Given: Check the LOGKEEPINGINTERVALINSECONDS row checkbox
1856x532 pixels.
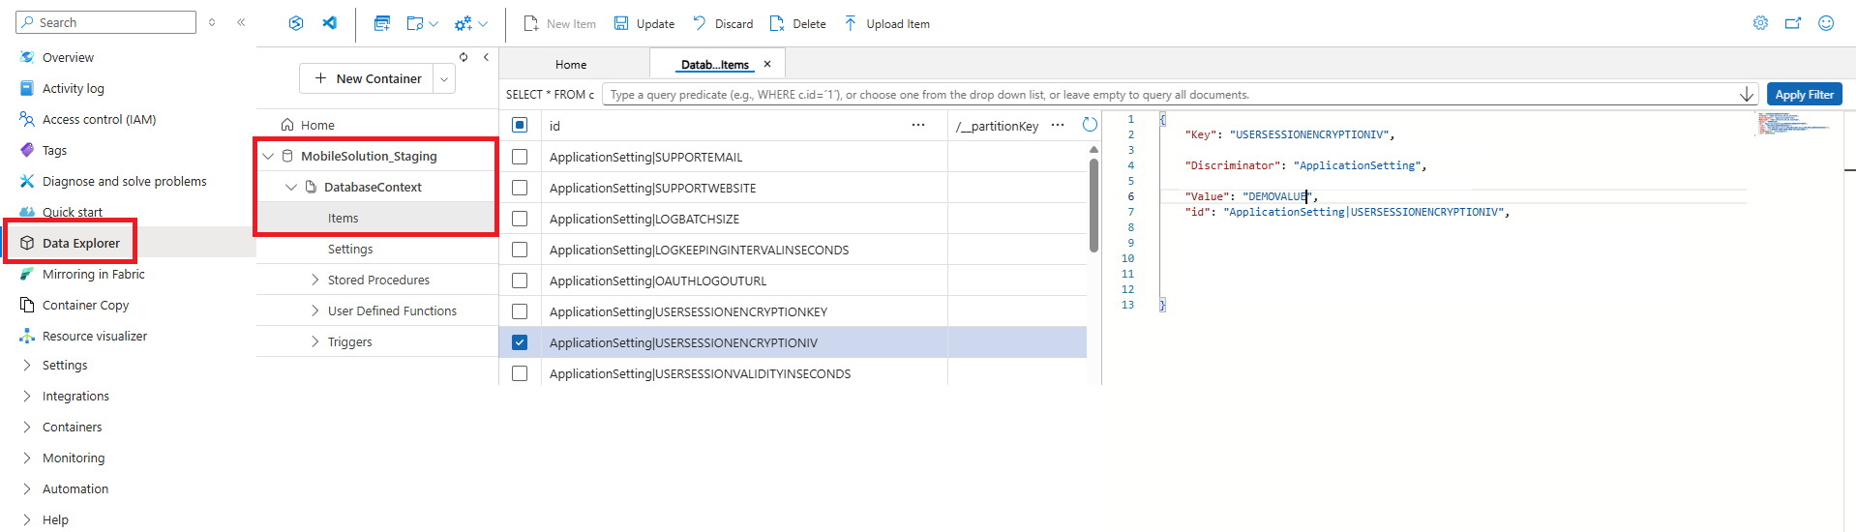Looking at the screenshot, I should pyautogui.click(x=520, y=250).
